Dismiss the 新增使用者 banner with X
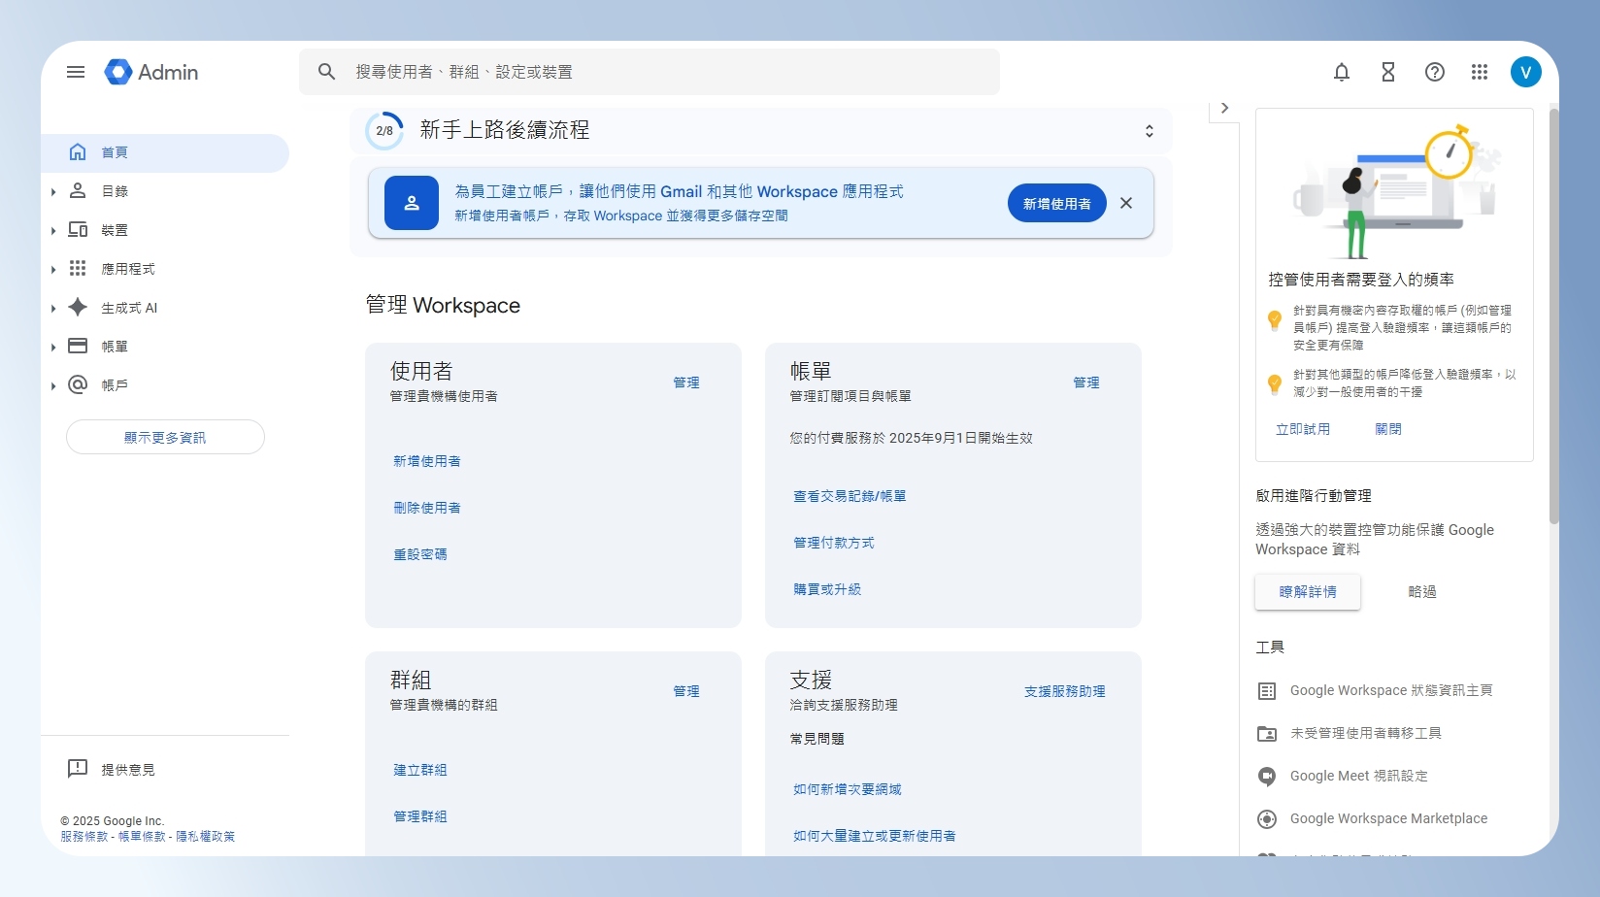This screenshot has height=897, width=1600. pos(1126,203)
